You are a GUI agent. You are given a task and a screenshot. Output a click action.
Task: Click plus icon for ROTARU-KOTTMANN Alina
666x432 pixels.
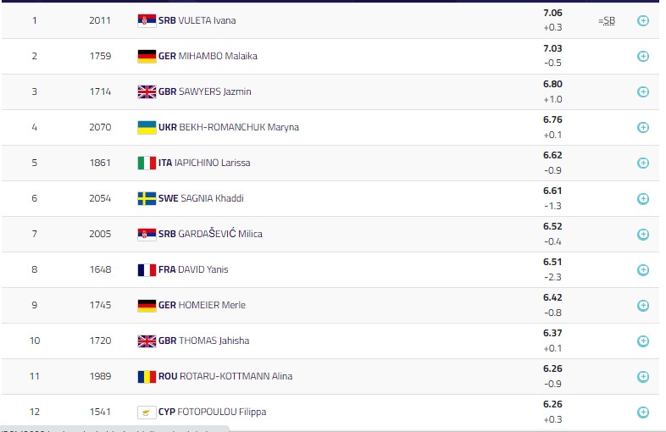pyautogui.click(x=642, y=376)
